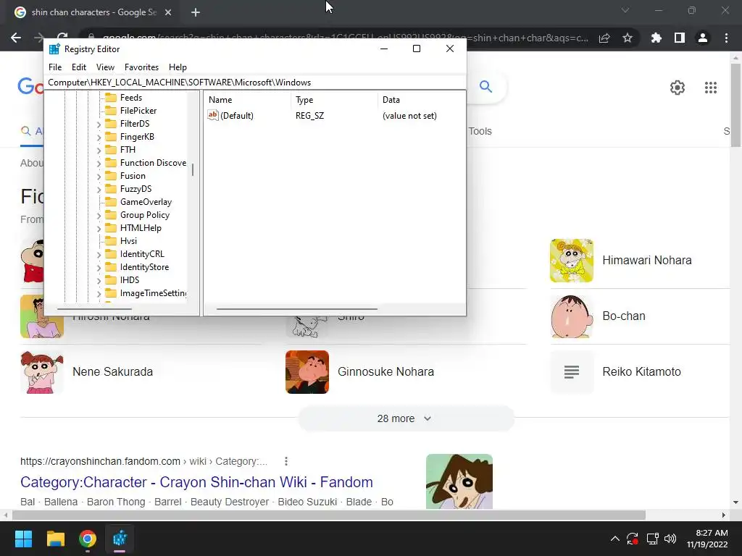742x556 pixels.
Task: Open the Tools option in Google search
Action: [x=480, y=132]
